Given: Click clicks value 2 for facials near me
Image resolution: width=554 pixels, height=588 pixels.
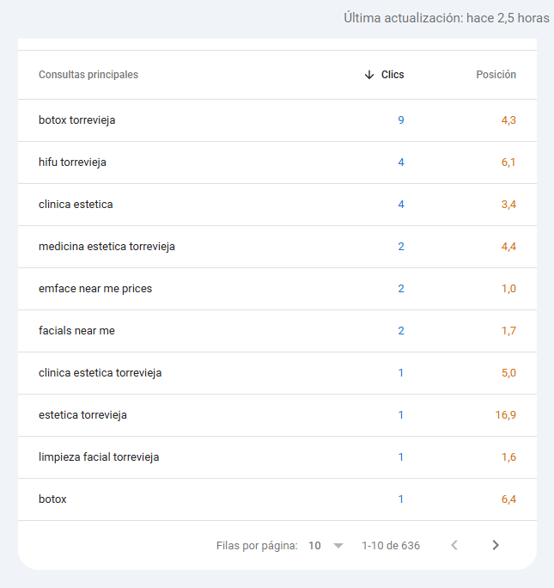Looking at the screenshot, I should 401,331.
